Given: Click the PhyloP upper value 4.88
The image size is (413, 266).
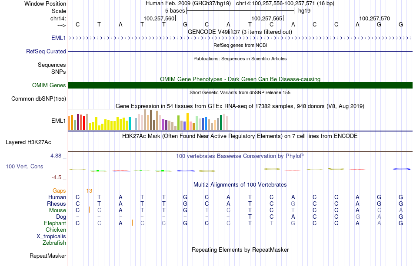Looking at the screenshot, I should tap(56, 156).
